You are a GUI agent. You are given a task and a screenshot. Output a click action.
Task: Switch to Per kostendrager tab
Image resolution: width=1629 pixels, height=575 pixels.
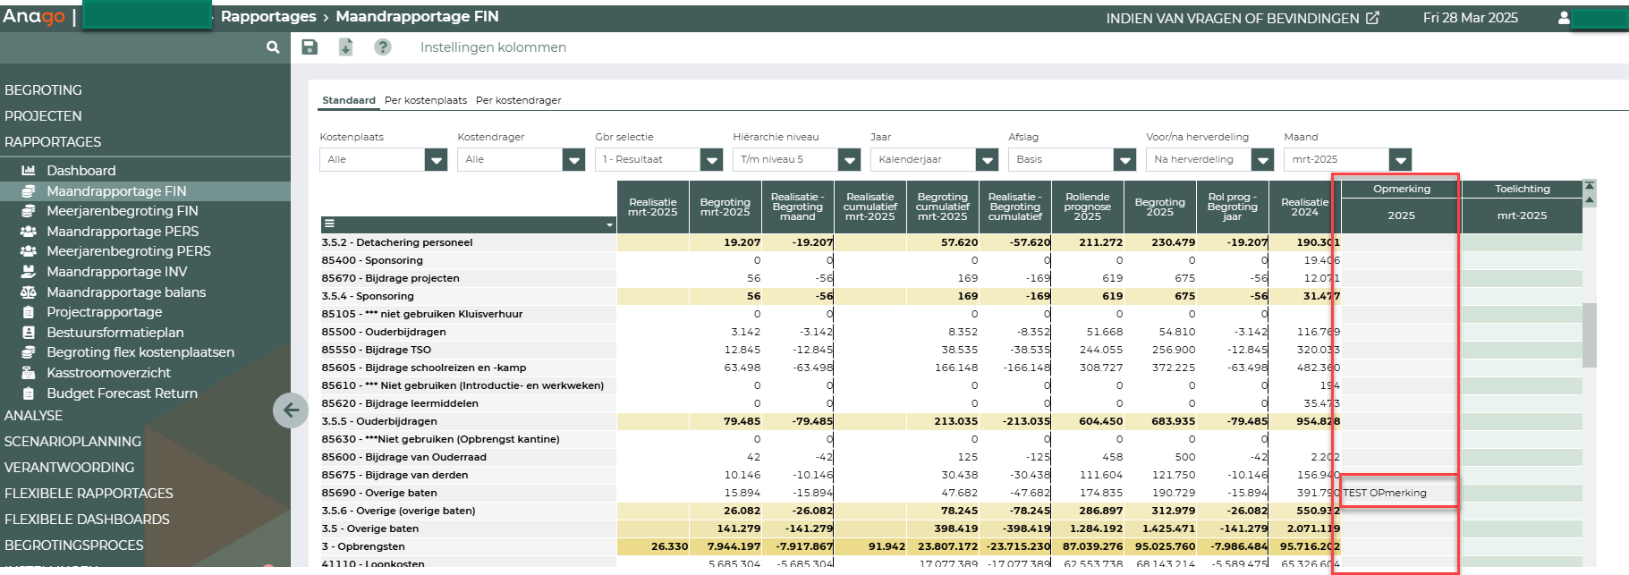pyautogui.click(x=519, y=100)
